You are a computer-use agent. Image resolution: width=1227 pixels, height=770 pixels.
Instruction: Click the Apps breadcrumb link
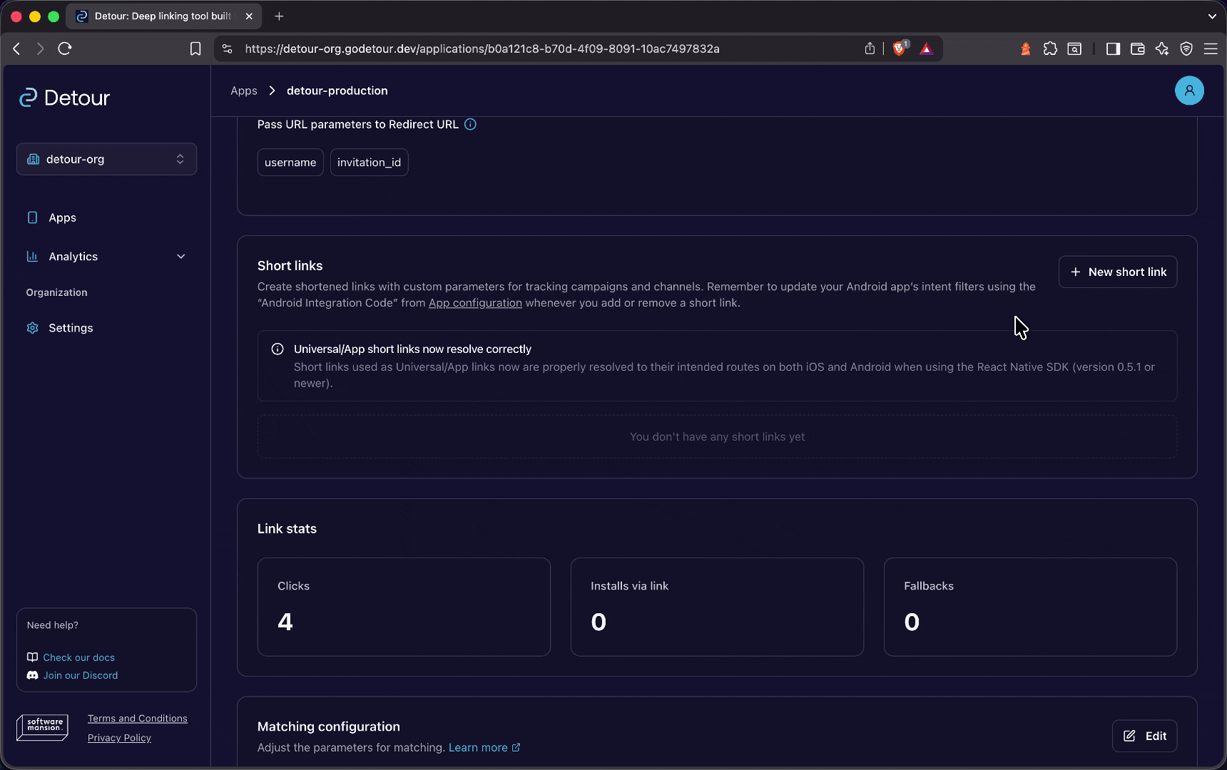[243, 91]
